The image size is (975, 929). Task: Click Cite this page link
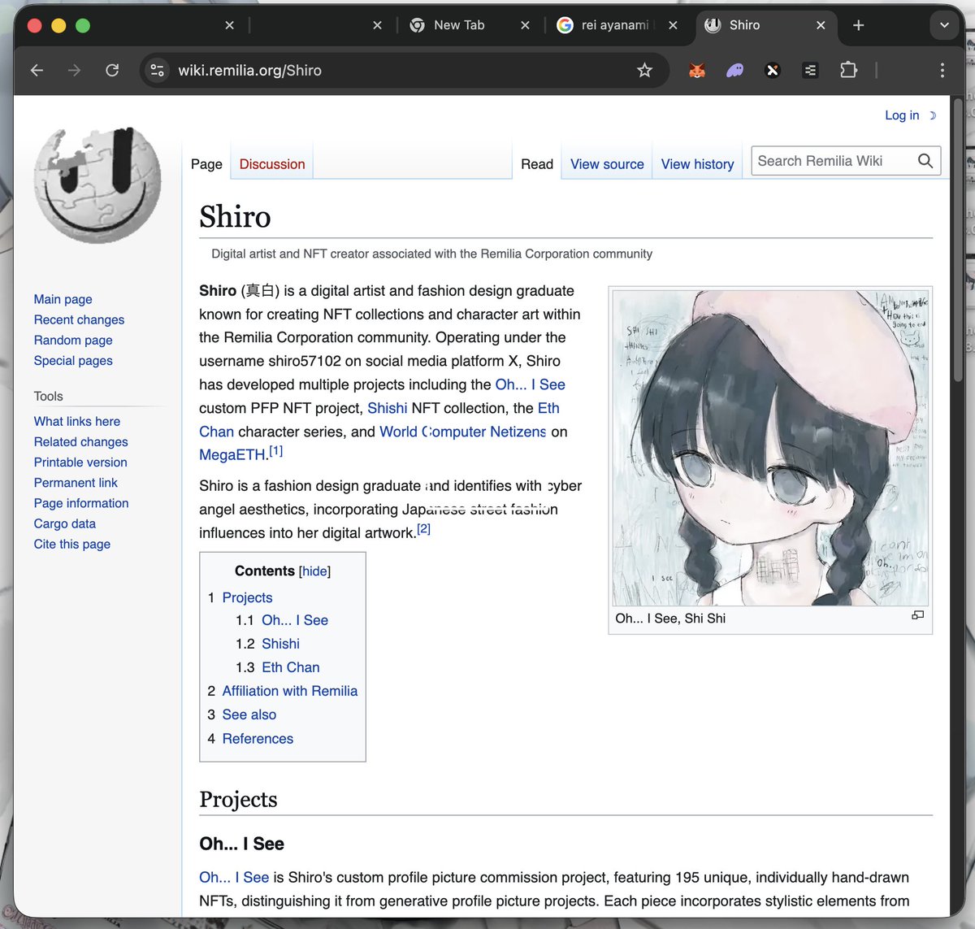(x=72, y=544)
